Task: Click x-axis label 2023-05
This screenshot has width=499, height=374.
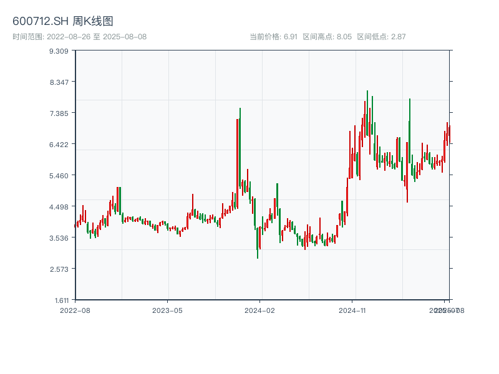Action: pyautogui.click(x=167, y=310)
